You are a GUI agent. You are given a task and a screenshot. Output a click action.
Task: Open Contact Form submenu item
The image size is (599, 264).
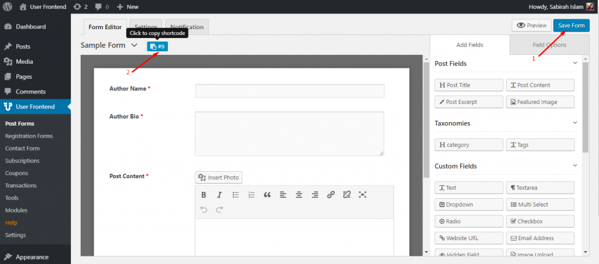click(23, 148)
